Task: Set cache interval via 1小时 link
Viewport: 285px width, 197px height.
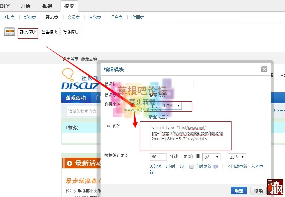Action: [x=170, y=167]
